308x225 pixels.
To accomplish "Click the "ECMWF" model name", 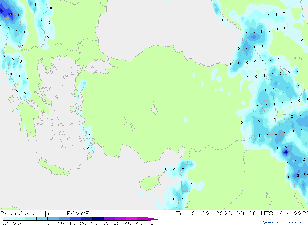I will coord(78,213).
